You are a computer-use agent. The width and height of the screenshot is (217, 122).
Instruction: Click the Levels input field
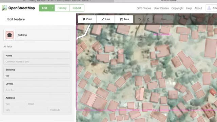(x=37, y=90)
